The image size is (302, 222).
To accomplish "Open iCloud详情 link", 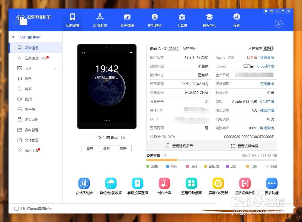I will click(x=265, y=66).
